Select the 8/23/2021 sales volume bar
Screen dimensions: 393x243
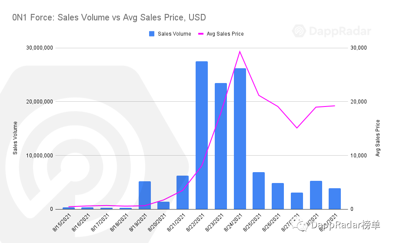point(221,146)
